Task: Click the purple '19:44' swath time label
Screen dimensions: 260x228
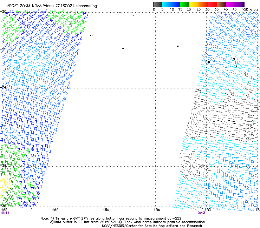Action: click(x=5, y=213)
